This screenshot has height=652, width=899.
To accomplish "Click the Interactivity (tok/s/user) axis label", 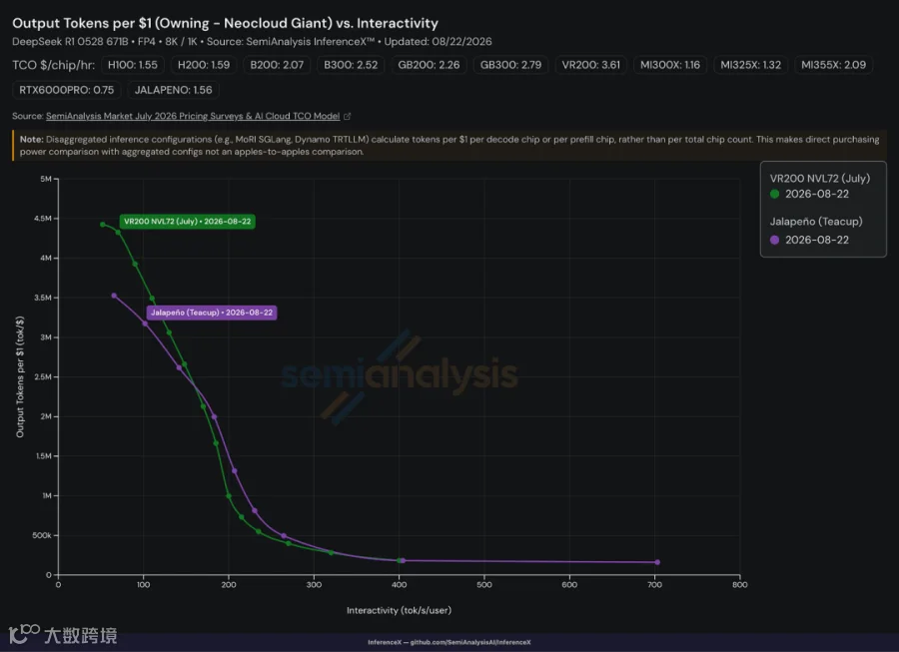I will 399,610.
